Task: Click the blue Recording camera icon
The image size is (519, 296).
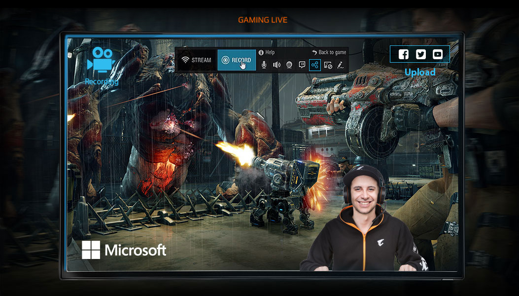Action: 102,58
